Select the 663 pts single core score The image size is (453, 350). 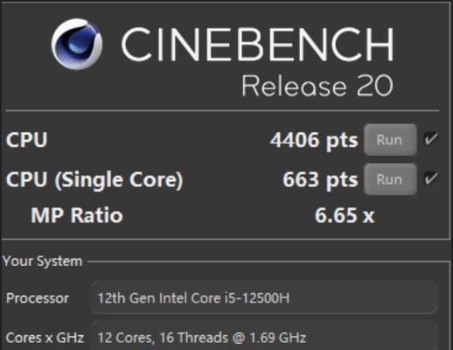(x=320, y=179)
